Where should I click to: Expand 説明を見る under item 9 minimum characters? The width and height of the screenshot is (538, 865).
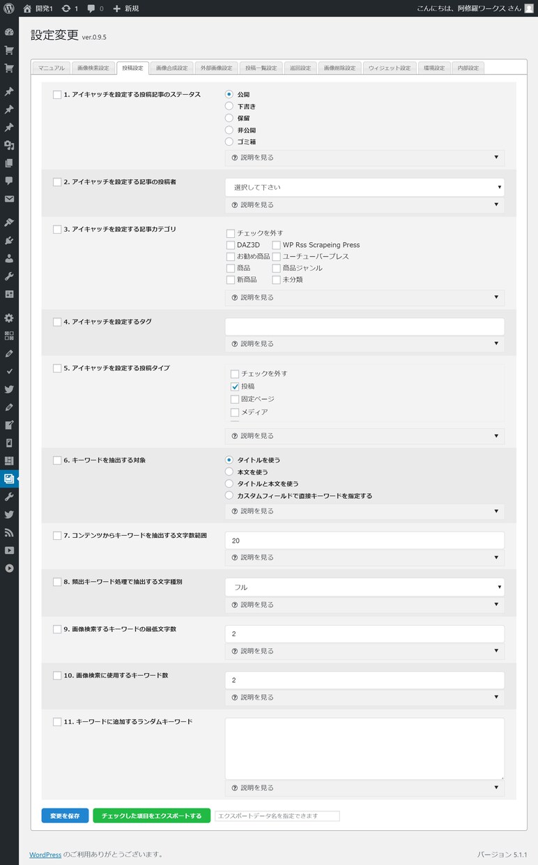pyautogui.click(x=364, y=651)
